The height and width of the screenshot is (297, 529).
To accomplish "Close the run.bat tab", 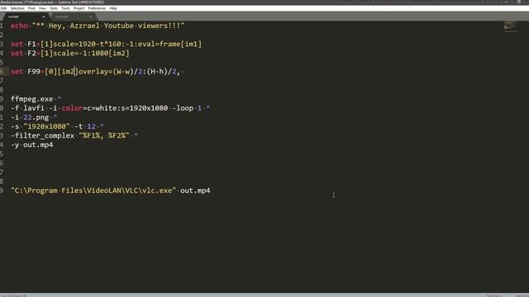I will click(43, 16).
